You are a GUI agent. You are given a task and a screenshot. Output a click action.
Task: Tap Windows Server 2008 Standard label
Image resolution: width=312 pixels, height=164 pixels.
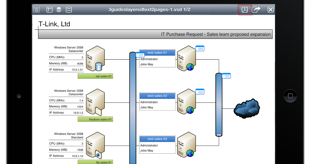pos(69,136)
